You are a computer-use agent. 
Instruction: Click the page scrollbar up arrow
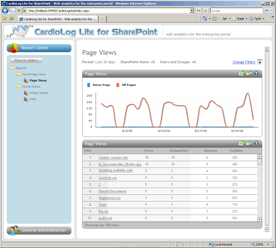(267, 49)
